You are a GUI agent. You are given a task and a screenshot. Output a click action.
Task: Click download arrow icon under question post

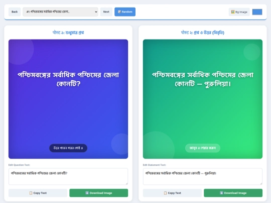(x=87, y=193)
